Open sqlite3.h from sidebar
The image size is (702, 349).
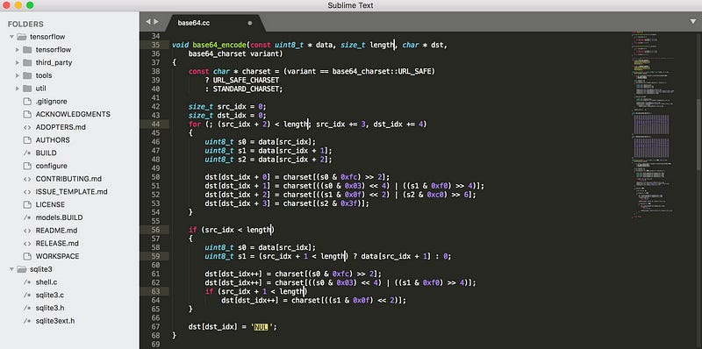point(50,308)
